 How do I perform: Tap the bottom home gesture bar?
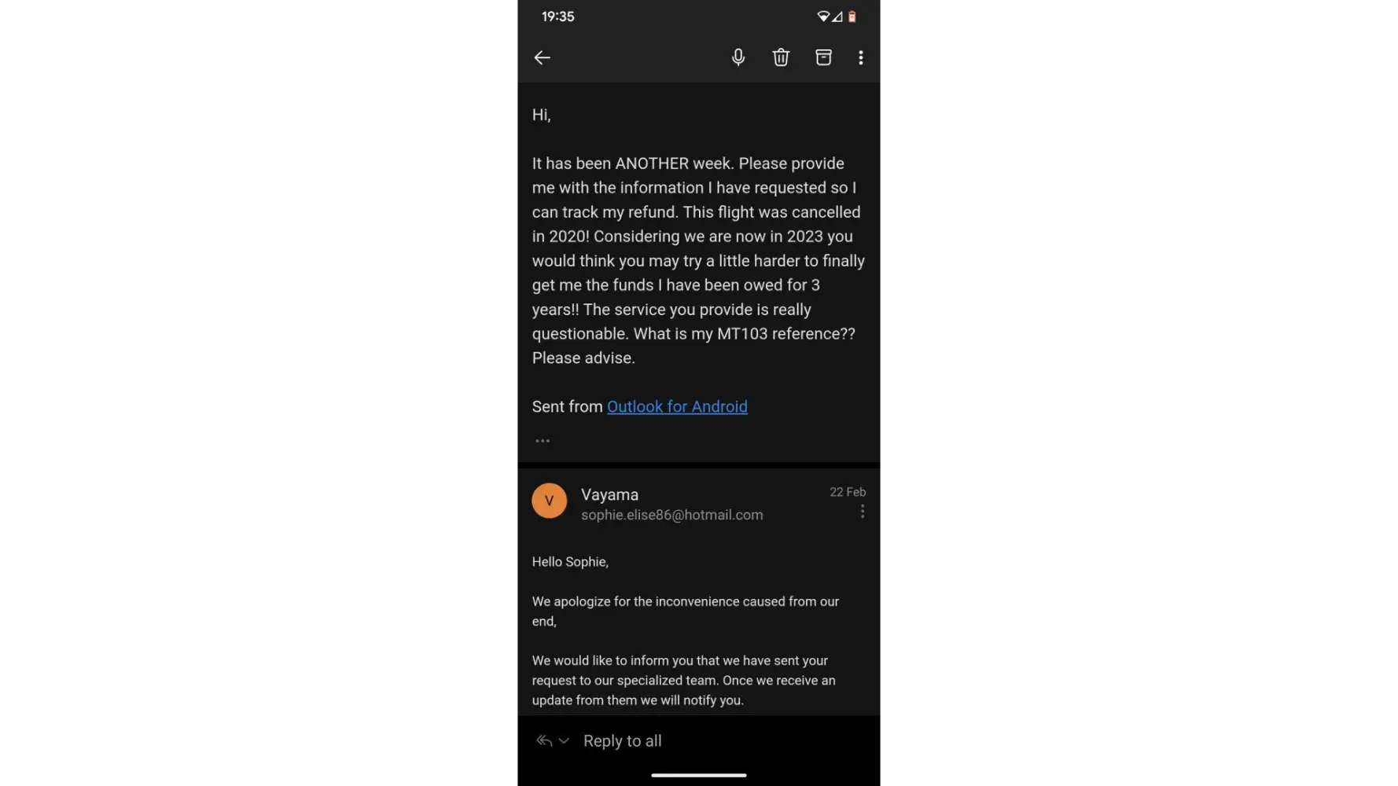698,775
